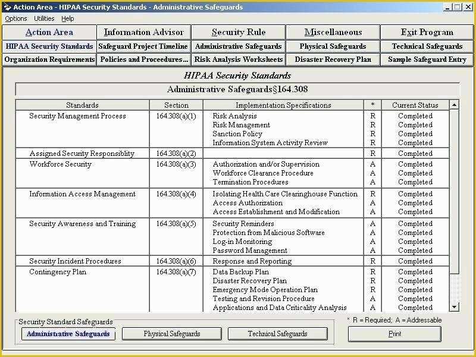Select HIPAA Security Standards button
The height and width of the screenshot is (357, 476).
(49, 46)
